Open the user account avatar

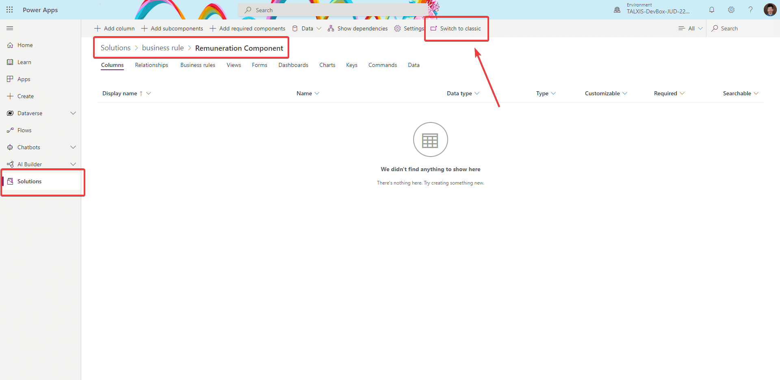(770, 10)
